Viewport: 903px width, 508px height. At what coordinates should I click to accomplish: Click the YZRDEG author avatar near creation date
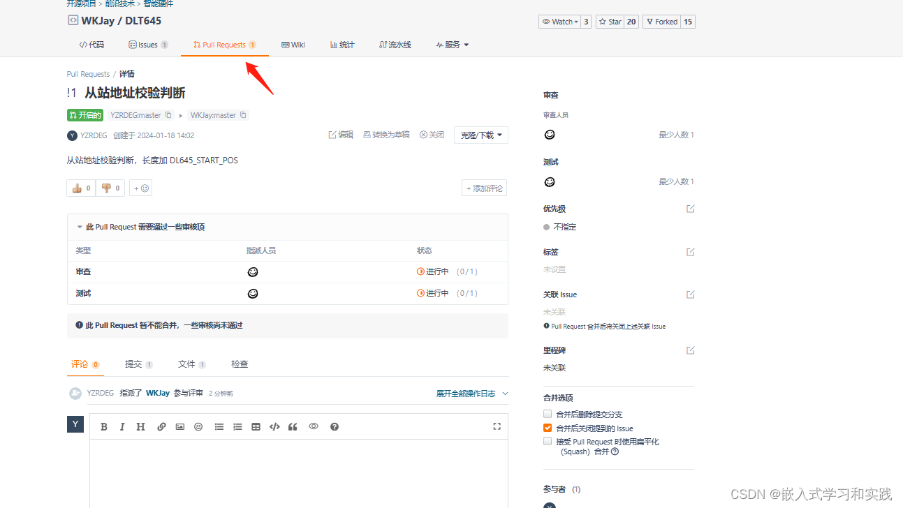(72, 135)
